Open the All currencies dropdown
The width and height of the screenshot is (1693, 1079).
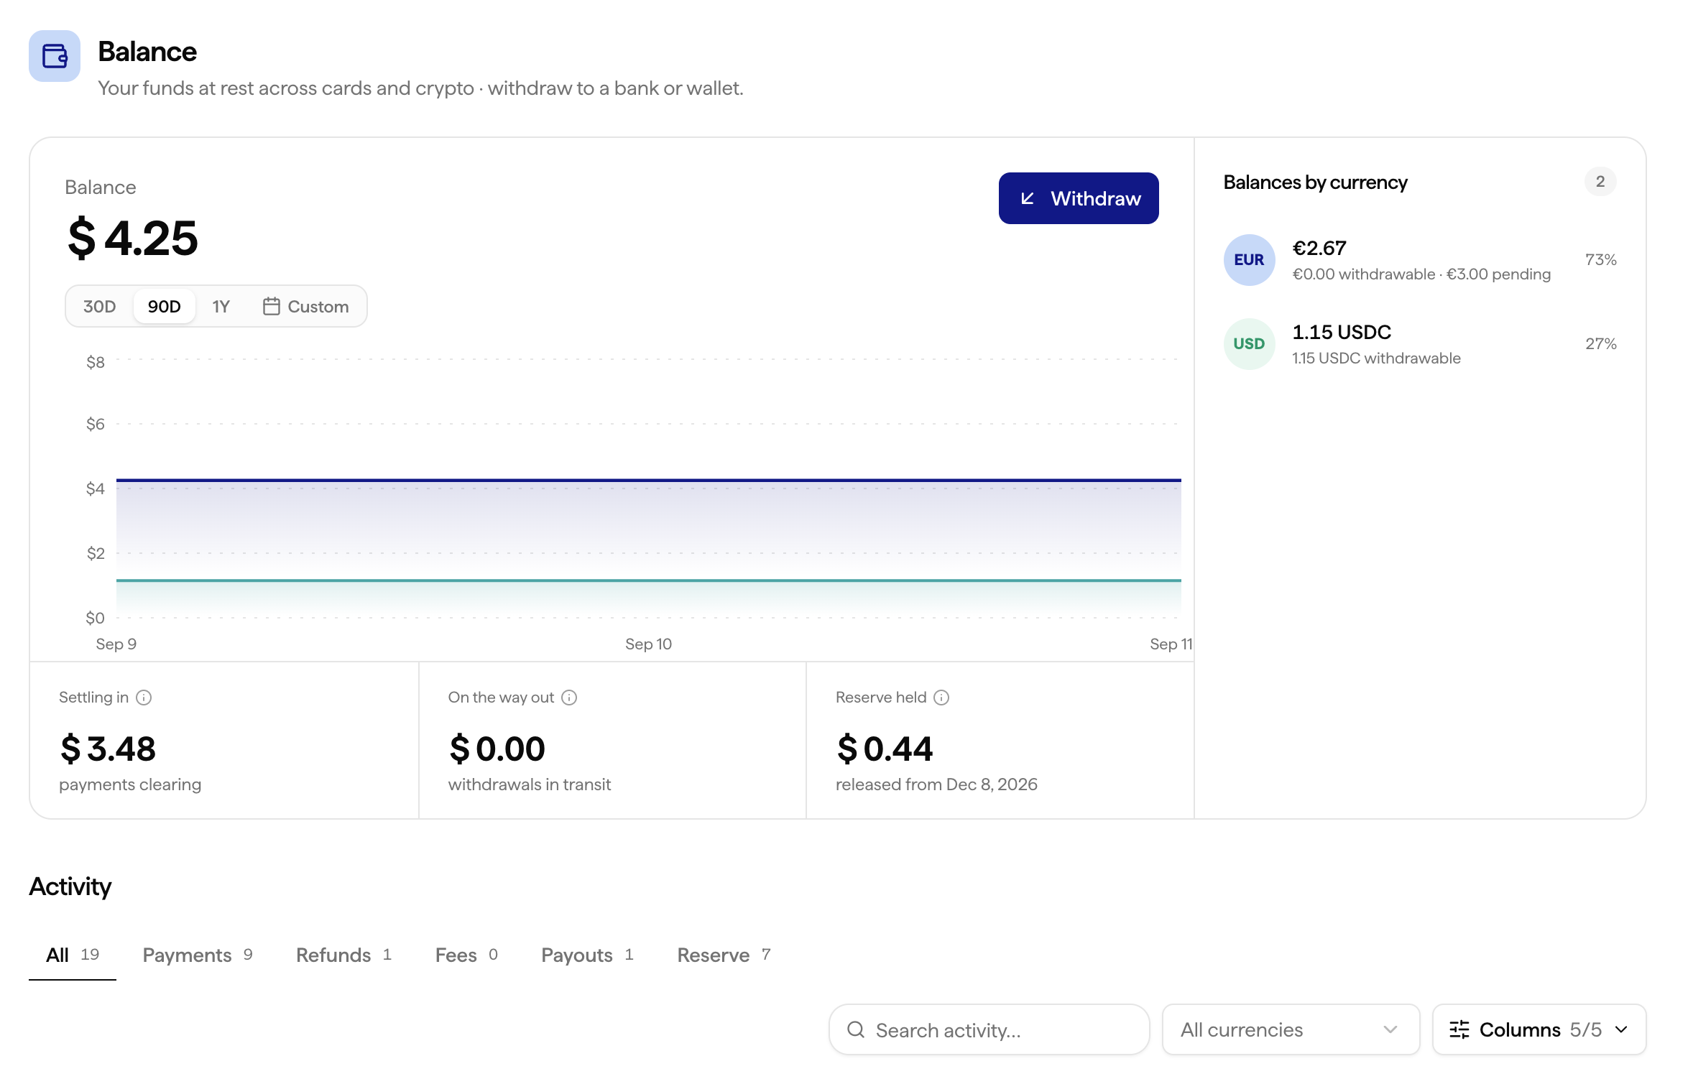coord(1291,1029)
